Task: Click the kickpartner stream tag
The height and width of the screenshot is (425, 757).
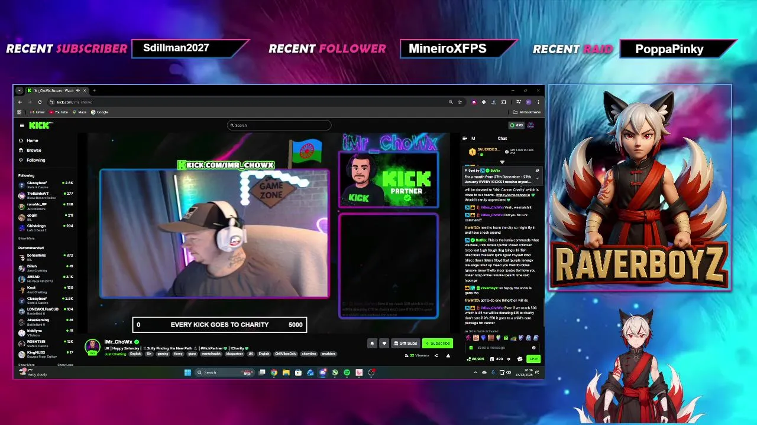Action: coord(234,354)
